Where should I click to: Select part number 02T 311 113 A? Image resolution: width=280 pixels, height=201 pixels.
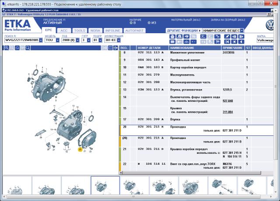point(150,52)
